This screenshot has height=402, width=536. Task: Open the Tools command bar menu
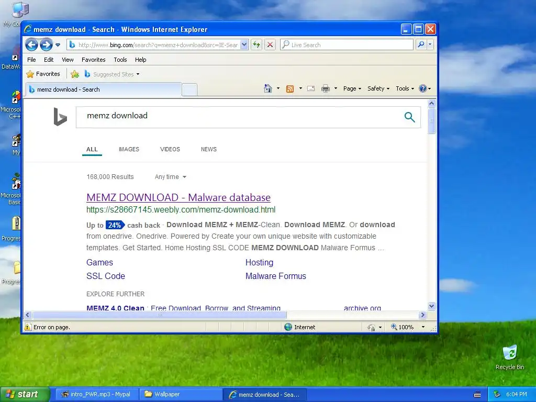click(x=405, y=88)
